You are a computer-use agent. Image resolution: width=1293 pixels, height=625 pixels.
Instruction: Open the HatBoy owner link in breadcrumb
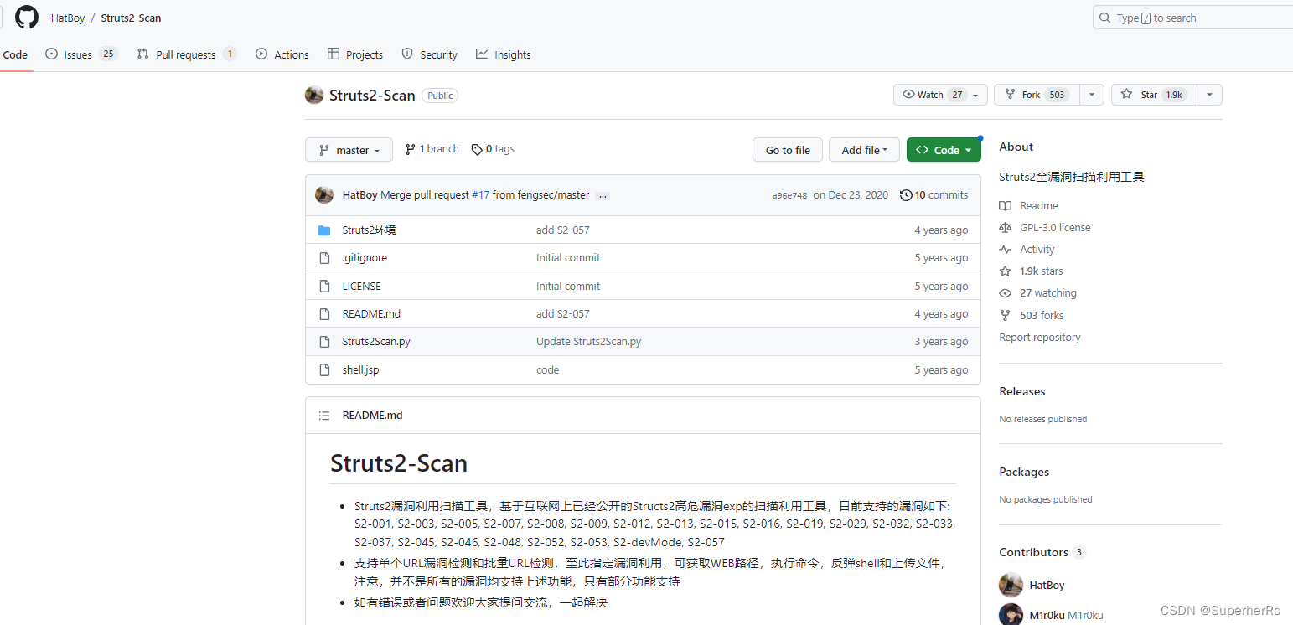(68, 18)
